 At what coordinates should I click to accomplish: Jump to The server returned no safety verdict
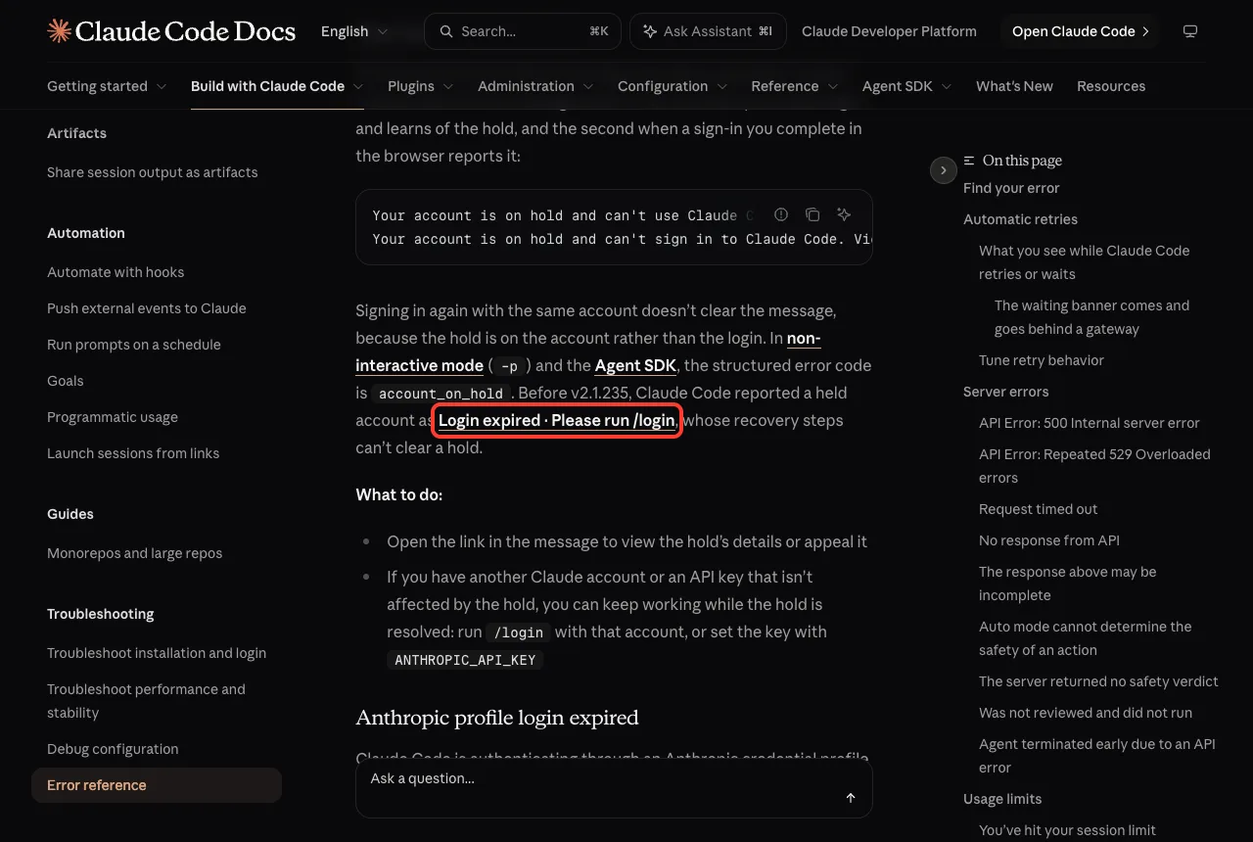(1098, 681)
